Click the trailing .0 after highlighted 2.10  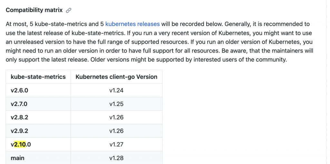coord(28,144)
